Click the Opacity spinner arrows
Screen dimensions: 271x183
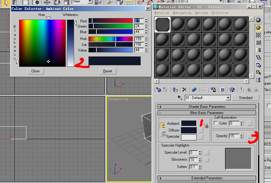pos(242,136)
